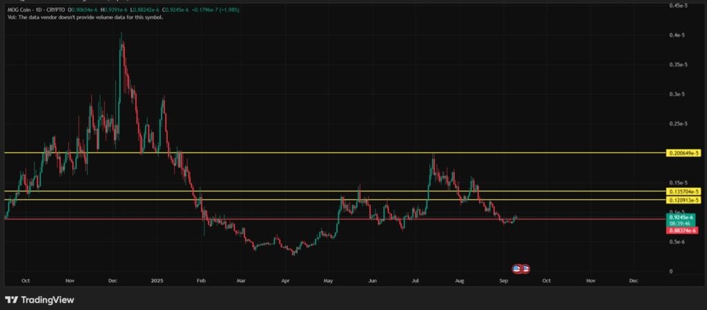Viewport: 707px width, 310px height.
Task: Click the Jun label on the time axis
Action: tap(372, 280)
